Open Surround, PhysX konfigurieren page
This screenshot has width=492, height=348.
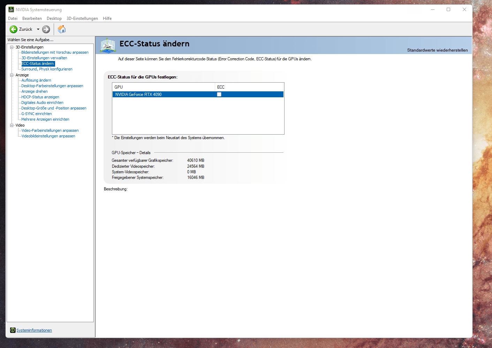coord(47,69)
